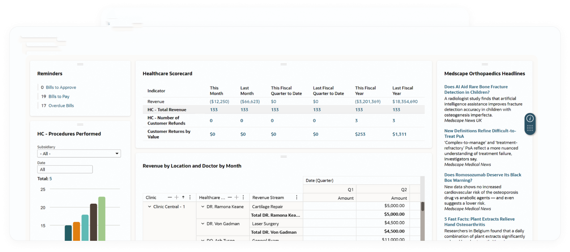The width and height of the screenshot is (570, 252).
Task: Open the Overdue Bills reminder link
Action: click(61, 106)
